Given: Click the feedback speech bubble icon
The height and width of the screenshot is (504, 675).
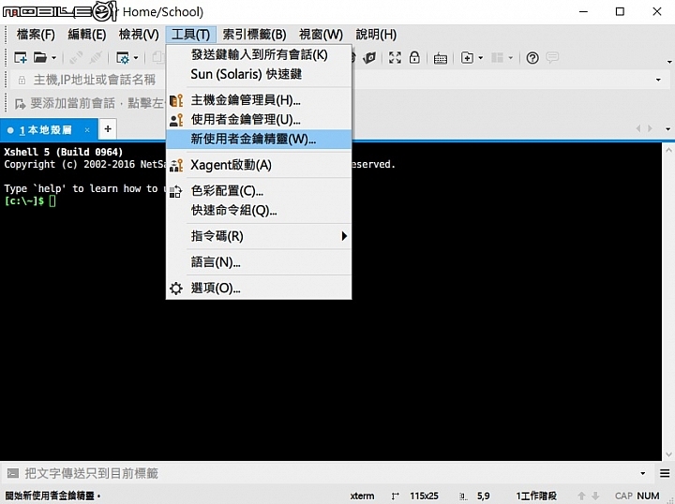Looking at the screenshot, I should click(x=552, y=57).
